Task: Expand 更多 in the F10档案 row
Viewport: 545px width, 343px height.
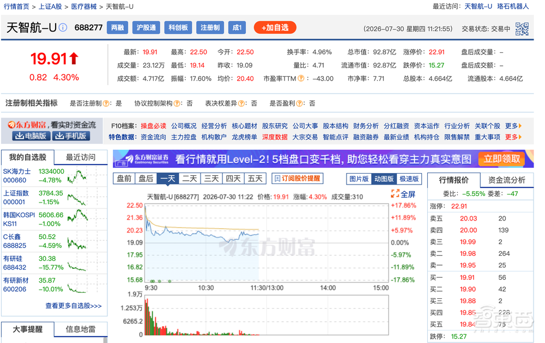Action: pyautogui.click(x=513, y=126)
